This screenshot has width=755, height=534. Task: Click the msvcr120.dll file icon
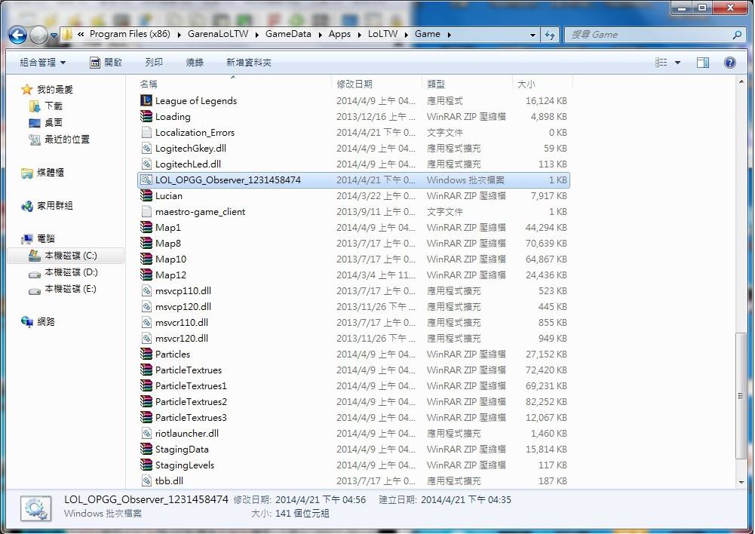146,338
